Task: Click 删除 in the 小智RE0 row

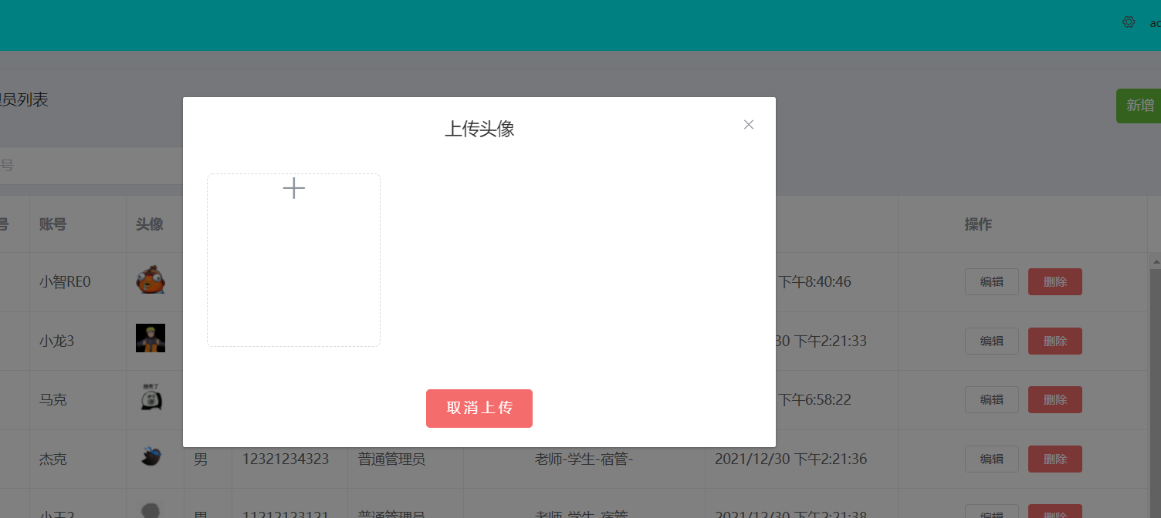Action: pos(1054,281)
